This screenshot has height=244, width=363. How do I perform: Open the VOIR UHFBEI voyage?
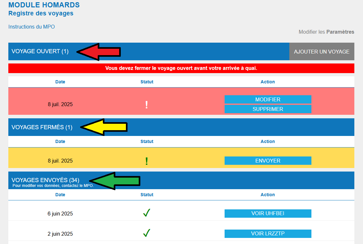(x=268, y=214)
